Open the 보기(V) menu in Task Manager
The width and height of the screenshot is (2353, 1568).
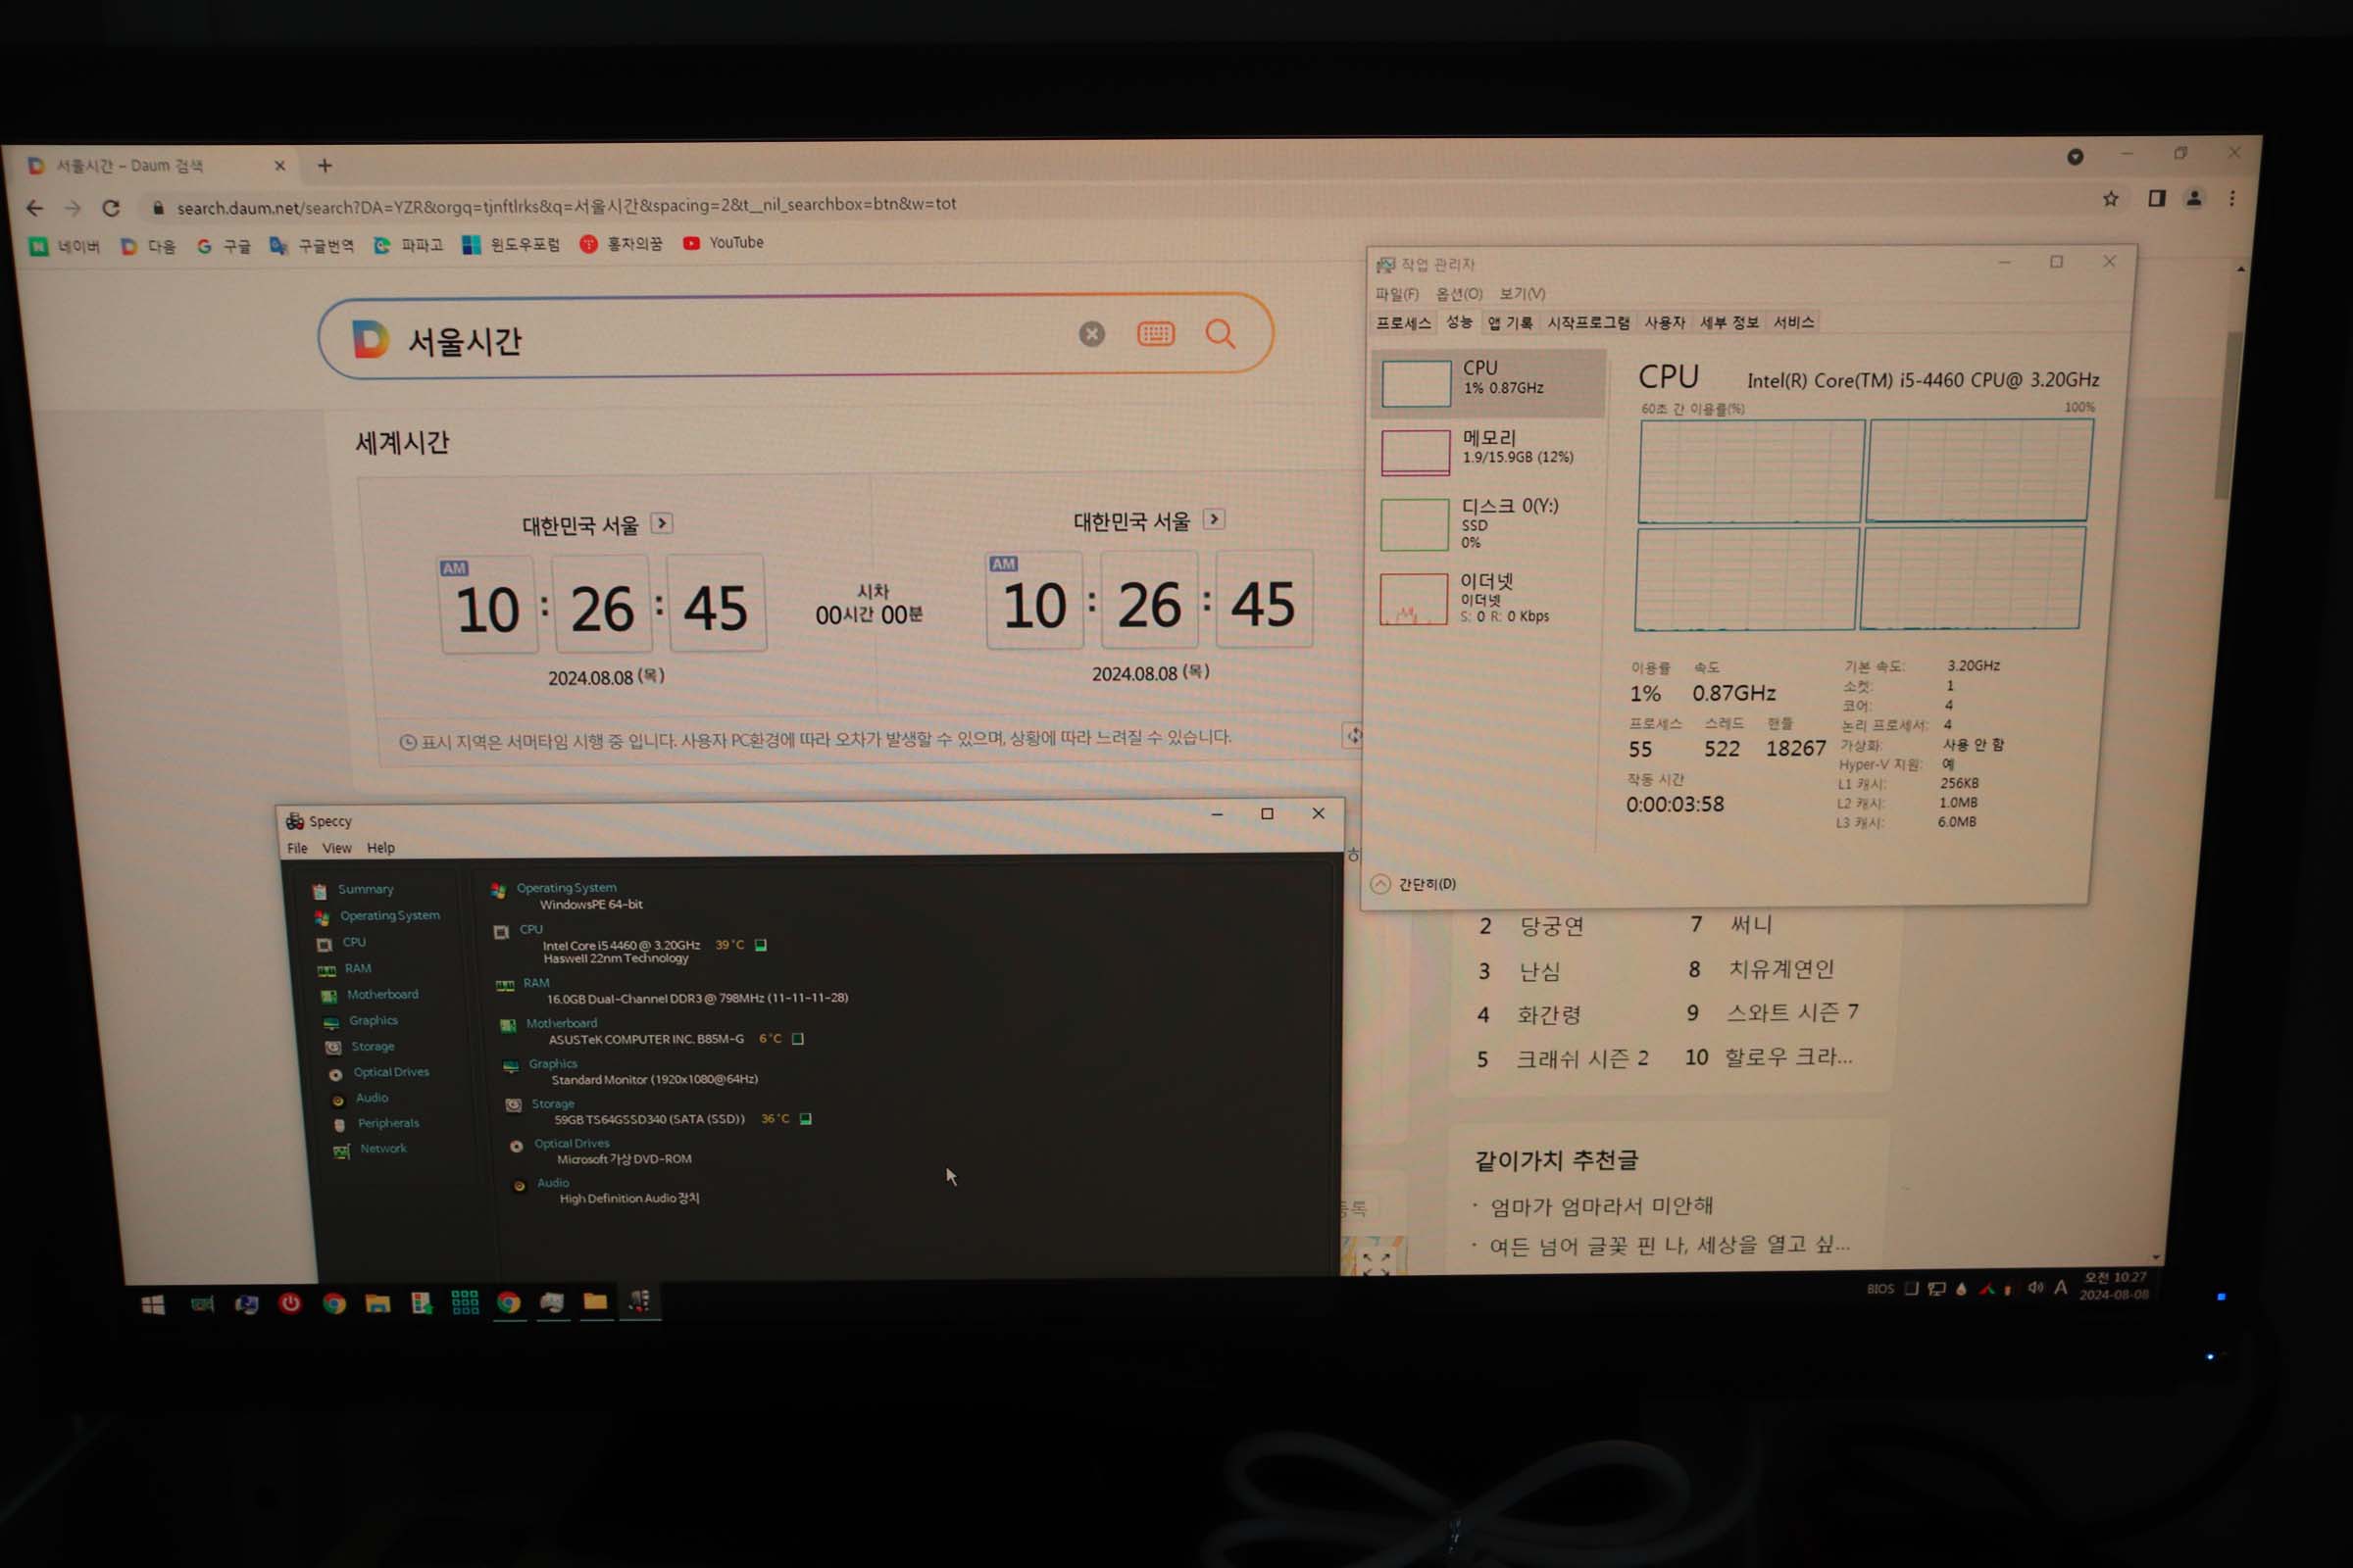1522,293
